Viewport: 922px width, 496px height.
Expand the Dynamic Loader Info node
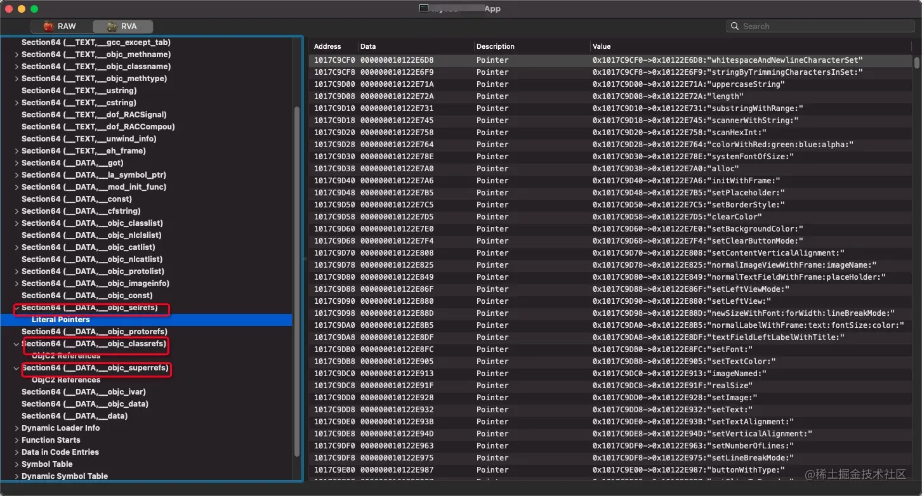pos(16,428)
